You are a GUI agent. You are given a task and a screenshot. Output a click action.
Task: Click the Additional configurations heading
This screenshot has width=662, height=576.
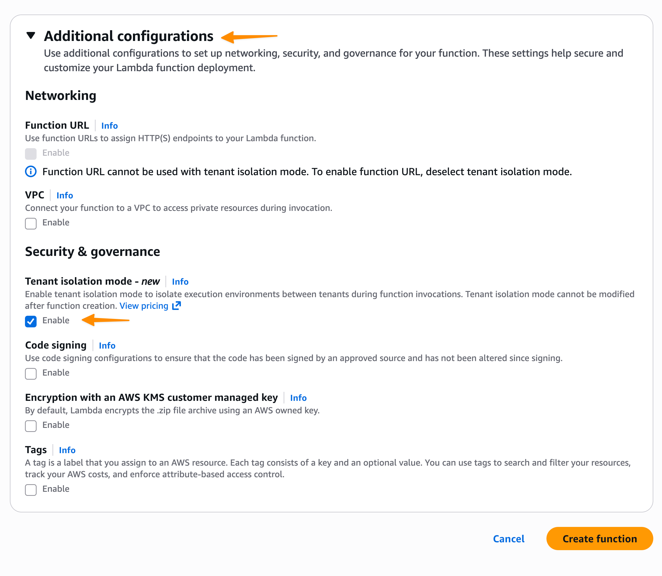click(x=129, y=36)
